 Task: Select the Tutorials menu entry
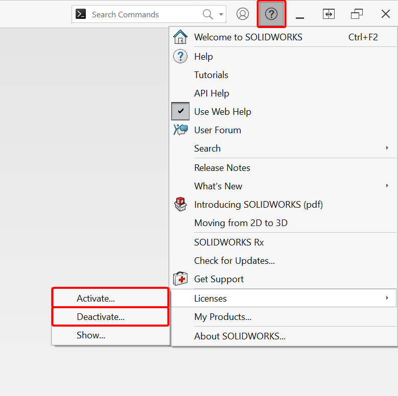283,75
